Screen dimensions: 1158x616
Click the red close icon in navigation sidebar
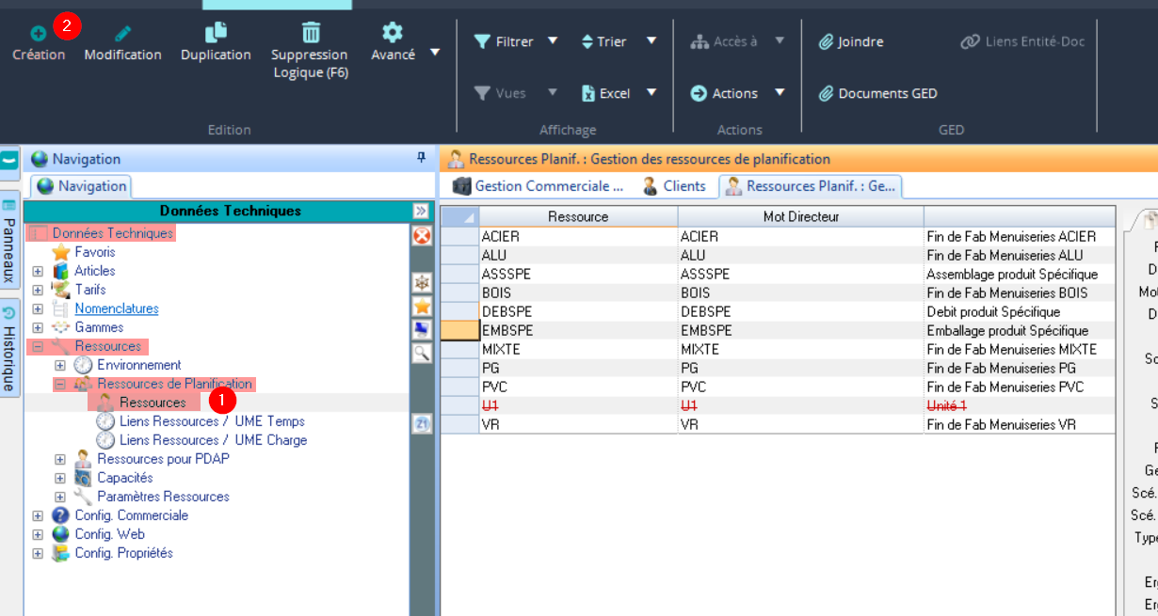click(x=422, y=235)
